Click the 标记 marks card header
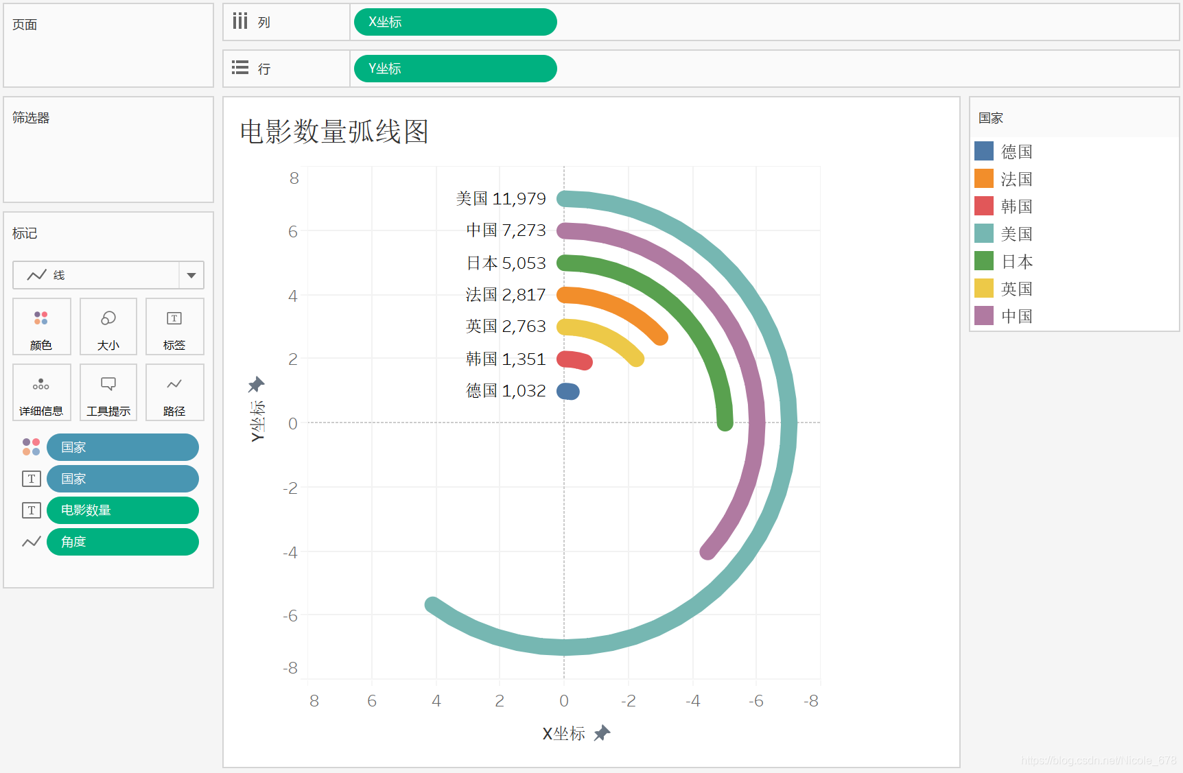The width and height of the screenshot is (1183, 773). coord(25,233)
